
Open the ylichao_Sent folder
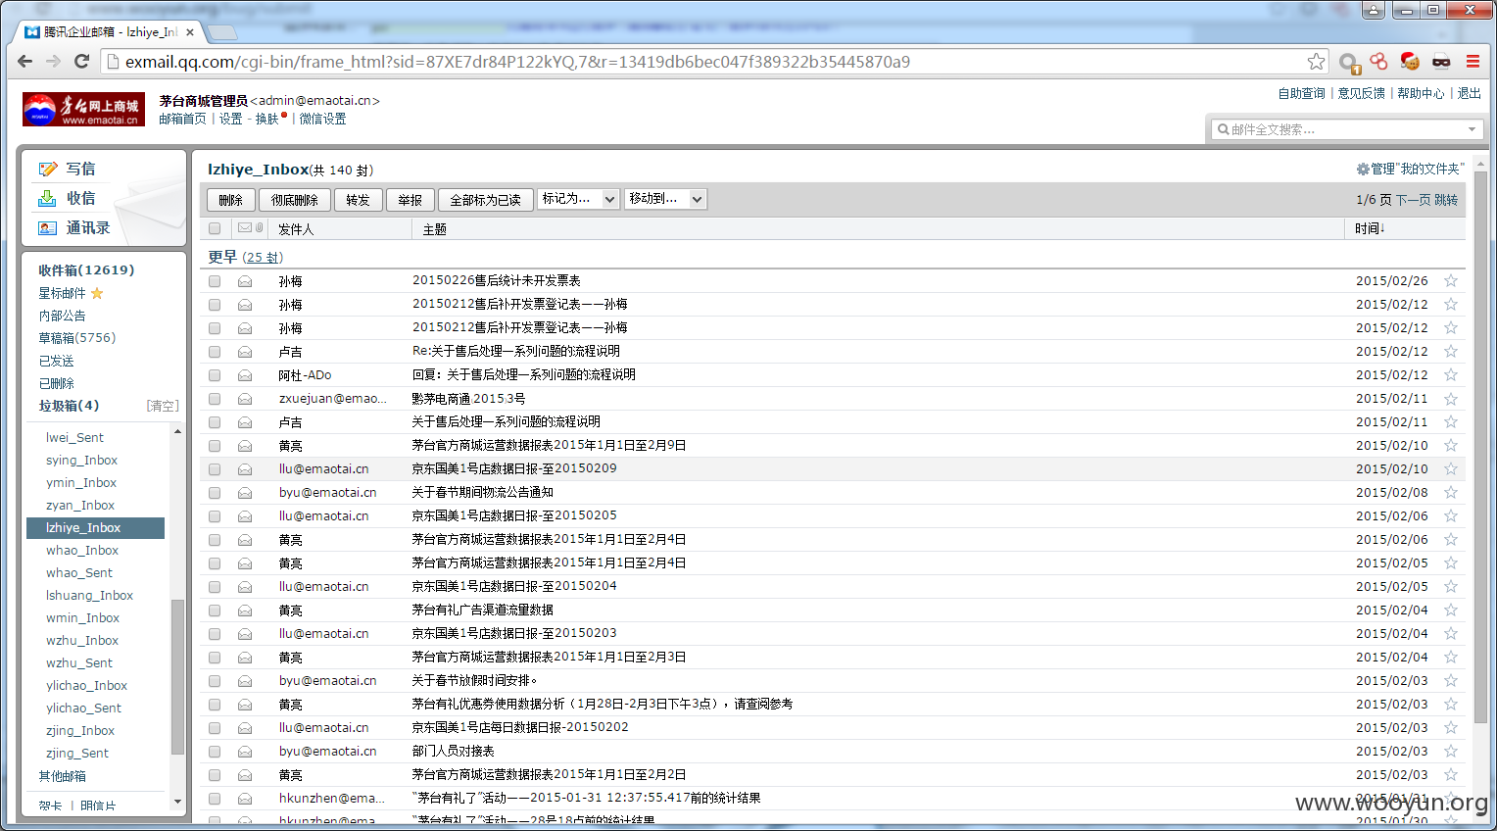point(83,708)
